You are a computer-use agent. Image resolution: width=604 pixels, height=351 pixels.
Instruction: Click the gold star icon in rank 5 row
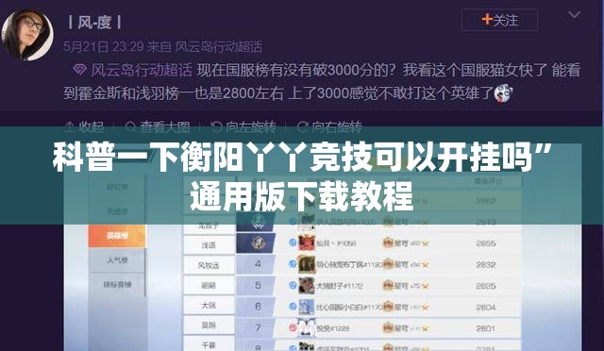coord(426,286)
